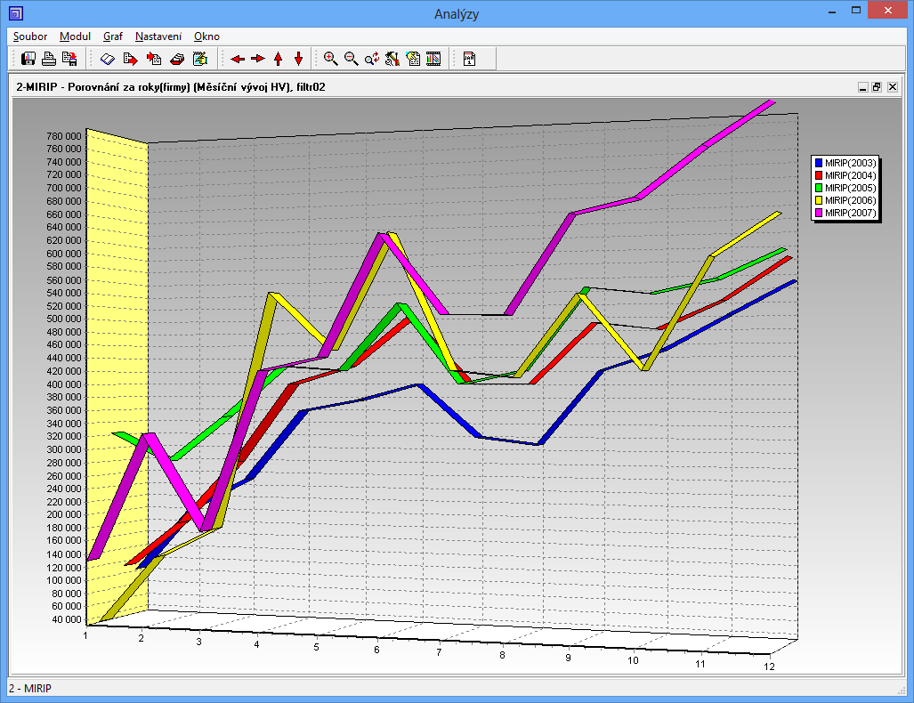914x703 pixels.
Task: Click the film strip chart icon
Action: point(433,59)
